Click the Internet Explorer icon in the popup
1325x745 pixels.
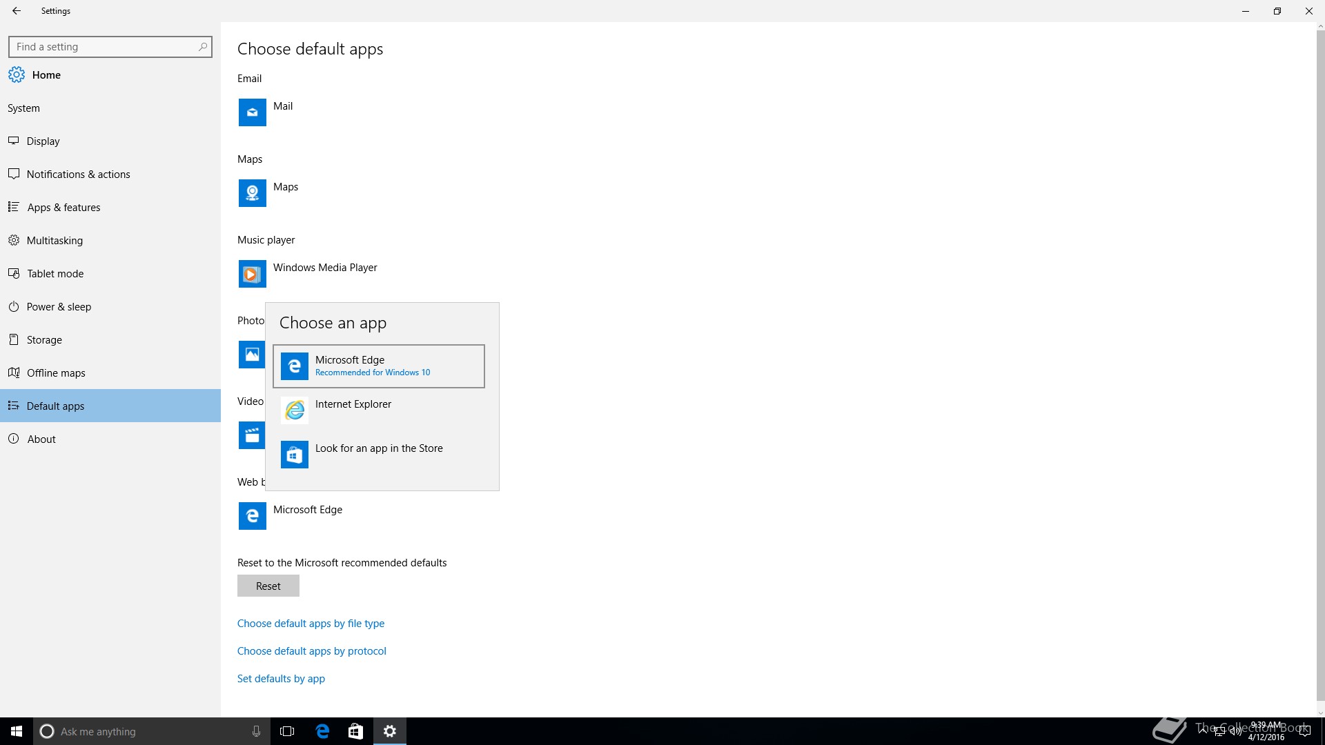click(x=295, y=410)
